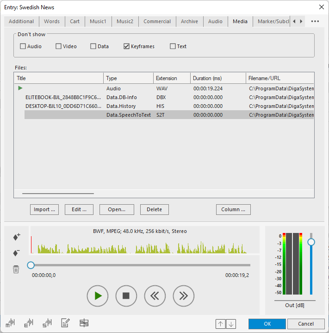Viewport: 329px width, 333px height.
Task: Click the first waveform marker icon at bottom left
Action: click(x=10, y=323)
